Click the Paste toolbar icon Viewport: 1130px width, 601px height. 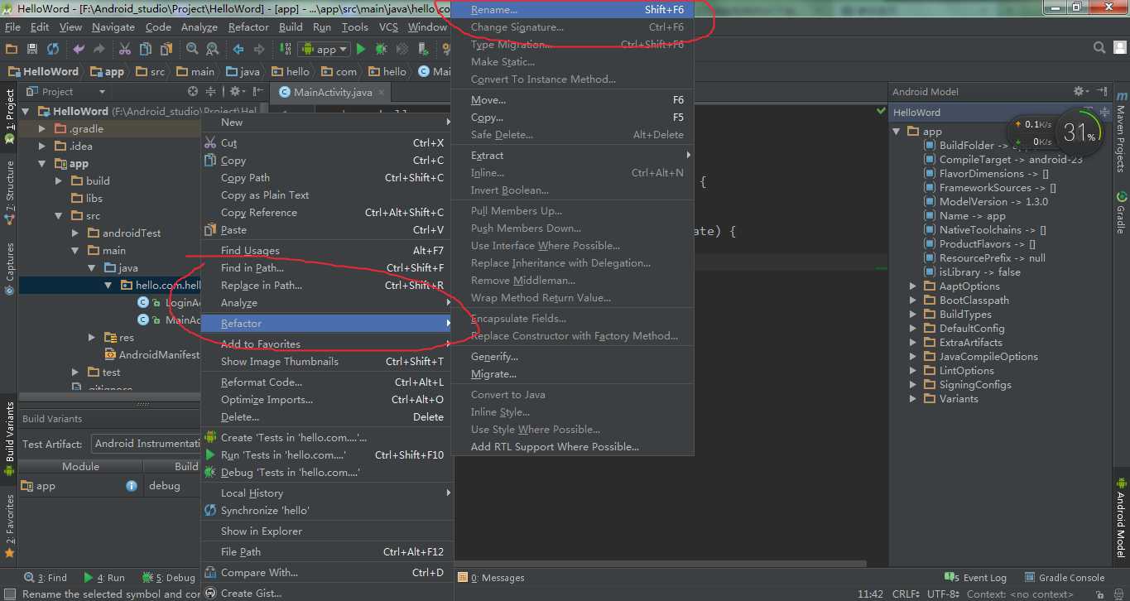(x=166, y=50)
